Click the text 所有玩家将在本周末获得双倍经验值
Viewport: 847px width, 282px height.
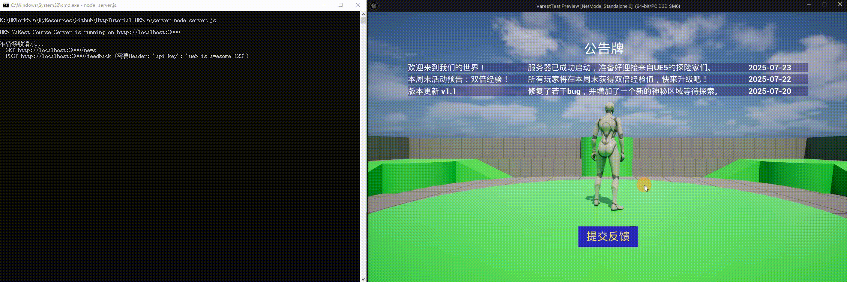point(590,79)
